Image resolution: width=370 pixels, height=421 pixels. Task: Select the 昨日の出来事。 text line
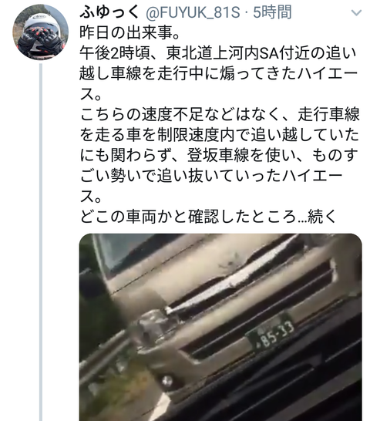[x=129, y=33]
